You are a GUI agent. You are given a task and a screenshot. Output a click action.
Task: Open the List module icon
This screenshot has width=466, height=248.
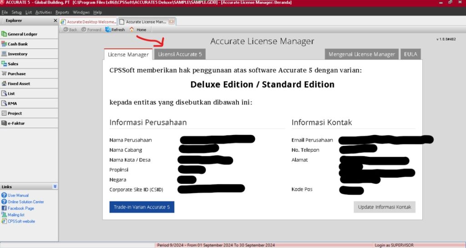click(4, 93)
